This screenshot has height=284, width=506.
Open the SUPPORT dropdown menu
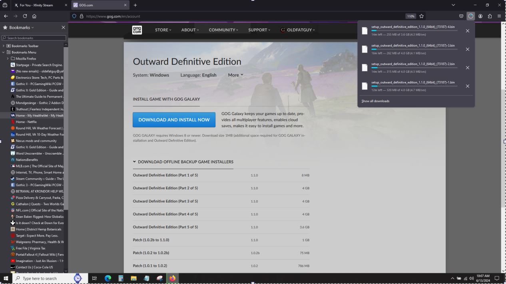(259, 30)
